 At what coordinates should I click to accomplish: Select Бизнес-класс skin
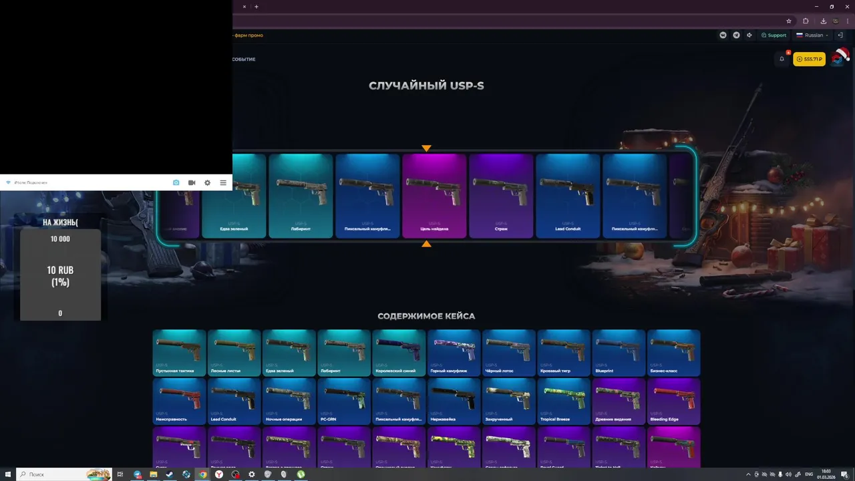click(x=673, y=353)
